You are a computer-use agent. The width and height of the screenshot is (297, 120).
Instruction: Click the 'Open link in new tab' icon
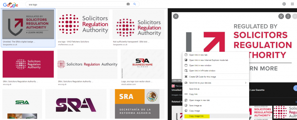click(186, 55)
